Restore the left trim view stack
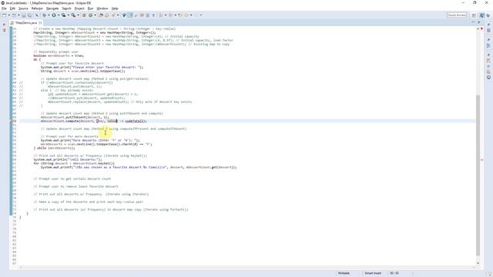The height and width of the screenshot is (277, 493). click(x=4, y=25)
